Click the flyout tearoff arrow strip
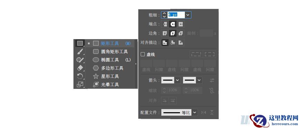The height and width of the screenshot is (128, 300). (x=136, y=64)
